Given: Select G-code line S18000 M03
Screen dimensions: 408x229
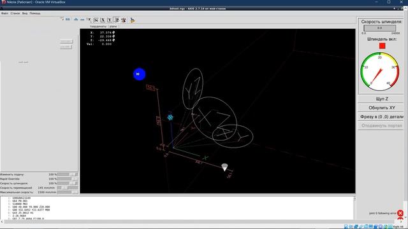Looking at the screenshot, I should (20, 204).
